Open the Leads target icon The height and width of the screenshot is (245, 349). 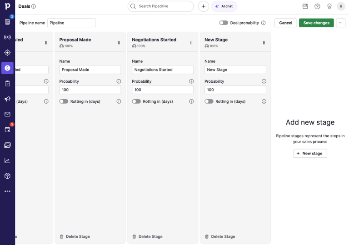(x=7, y=53)
